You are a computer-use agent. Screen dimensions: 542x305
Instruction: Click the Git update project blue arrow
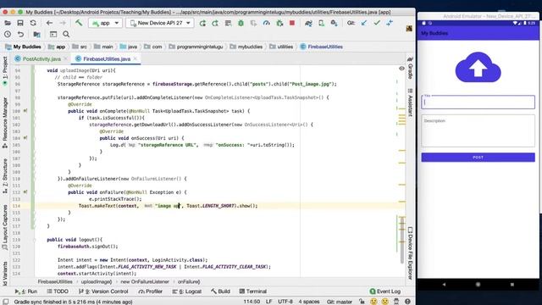pos(364,23)
